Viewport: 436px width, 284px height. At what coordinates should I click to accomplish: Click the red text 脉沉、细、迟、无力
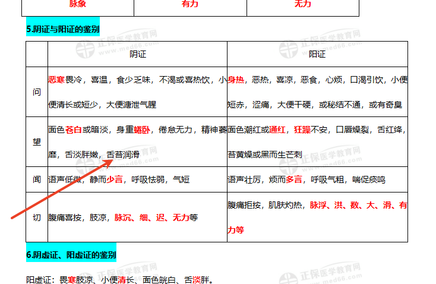click(151, 217)
